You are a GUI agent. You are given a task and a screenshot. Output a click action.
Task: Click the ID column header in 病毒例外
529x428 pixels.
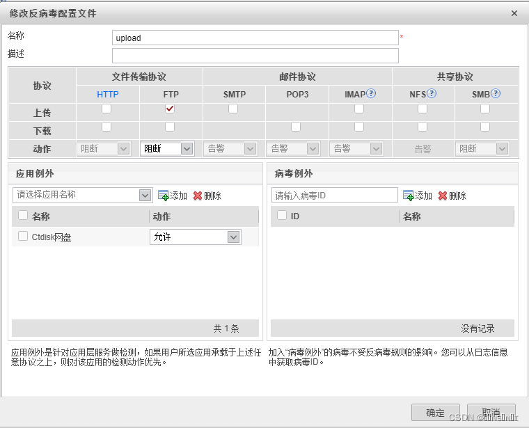click(295, 216)
